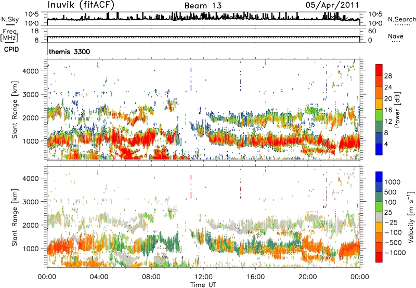416x288 pixels.
Task: Click the '1000' velocity colorbar tick label
Action: pyautogui.click(x=393, y=182)
